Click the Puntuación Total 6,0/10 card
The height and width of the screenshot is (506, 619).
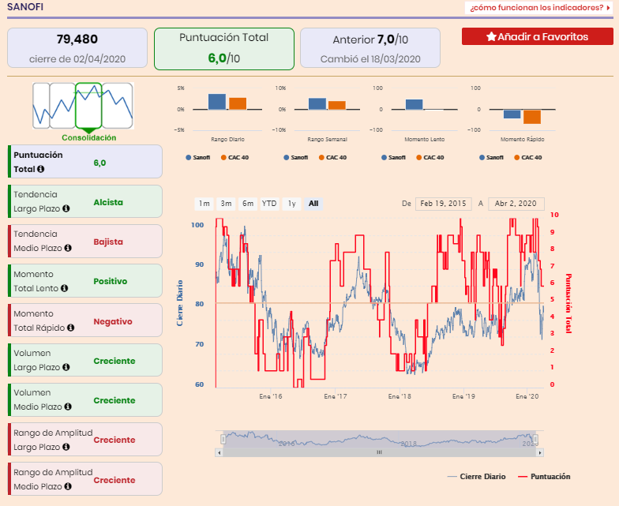pyautogui.click(x=224, y=49)
